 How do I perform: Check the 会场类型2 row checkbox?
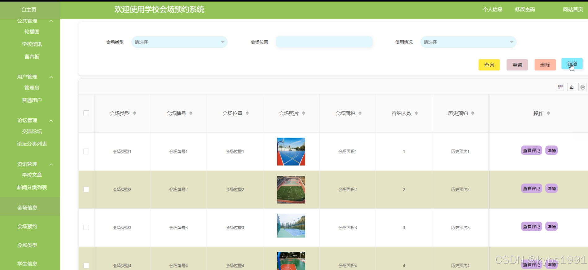(x=86, y=189)
